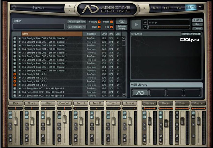Click the separate output arrow on Tom 4 channel
Screen dimensions: 213x148
124,140
